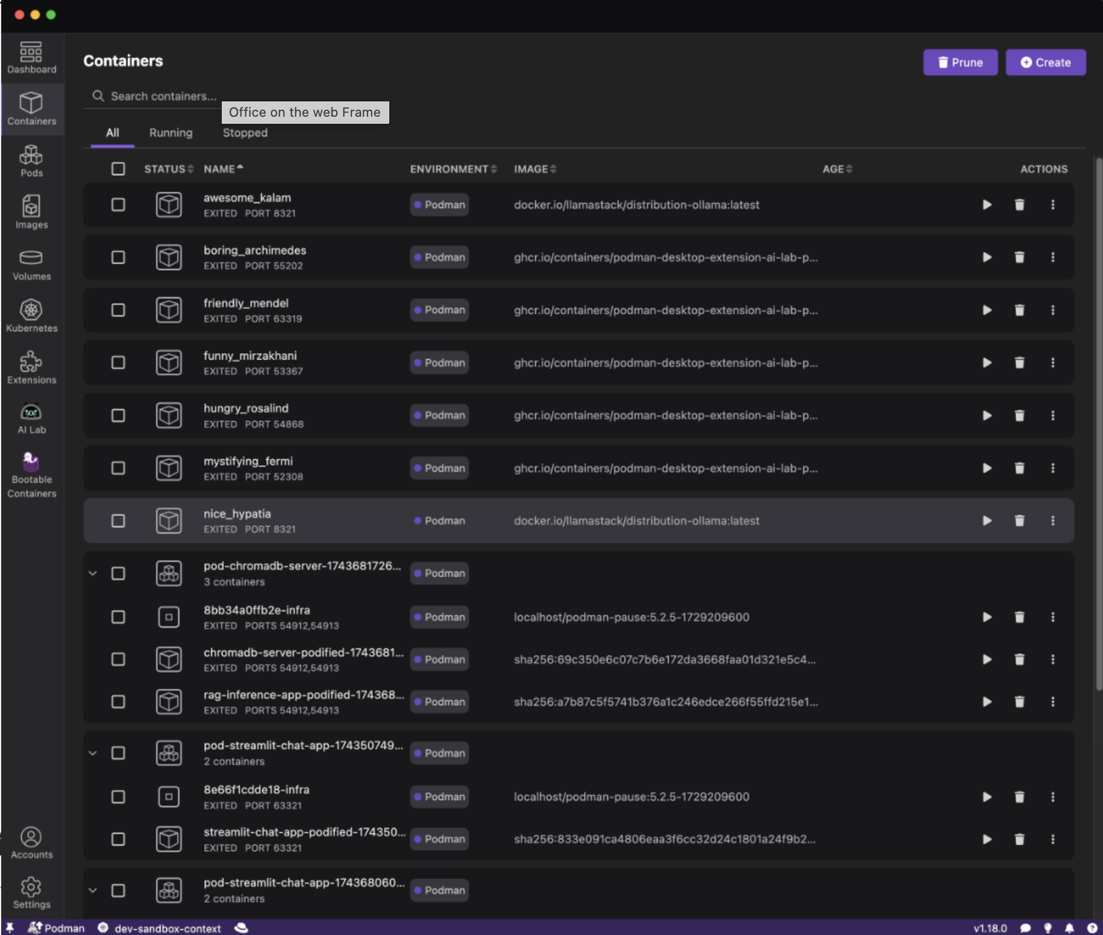The width and height of the screenshot is (1103, 935).
Task: Toggle the select-all containers checkbox
Action: coord(118,169)
